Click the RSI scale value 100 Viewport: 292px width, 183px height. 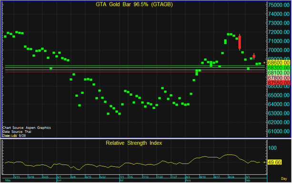coord(272,148)
